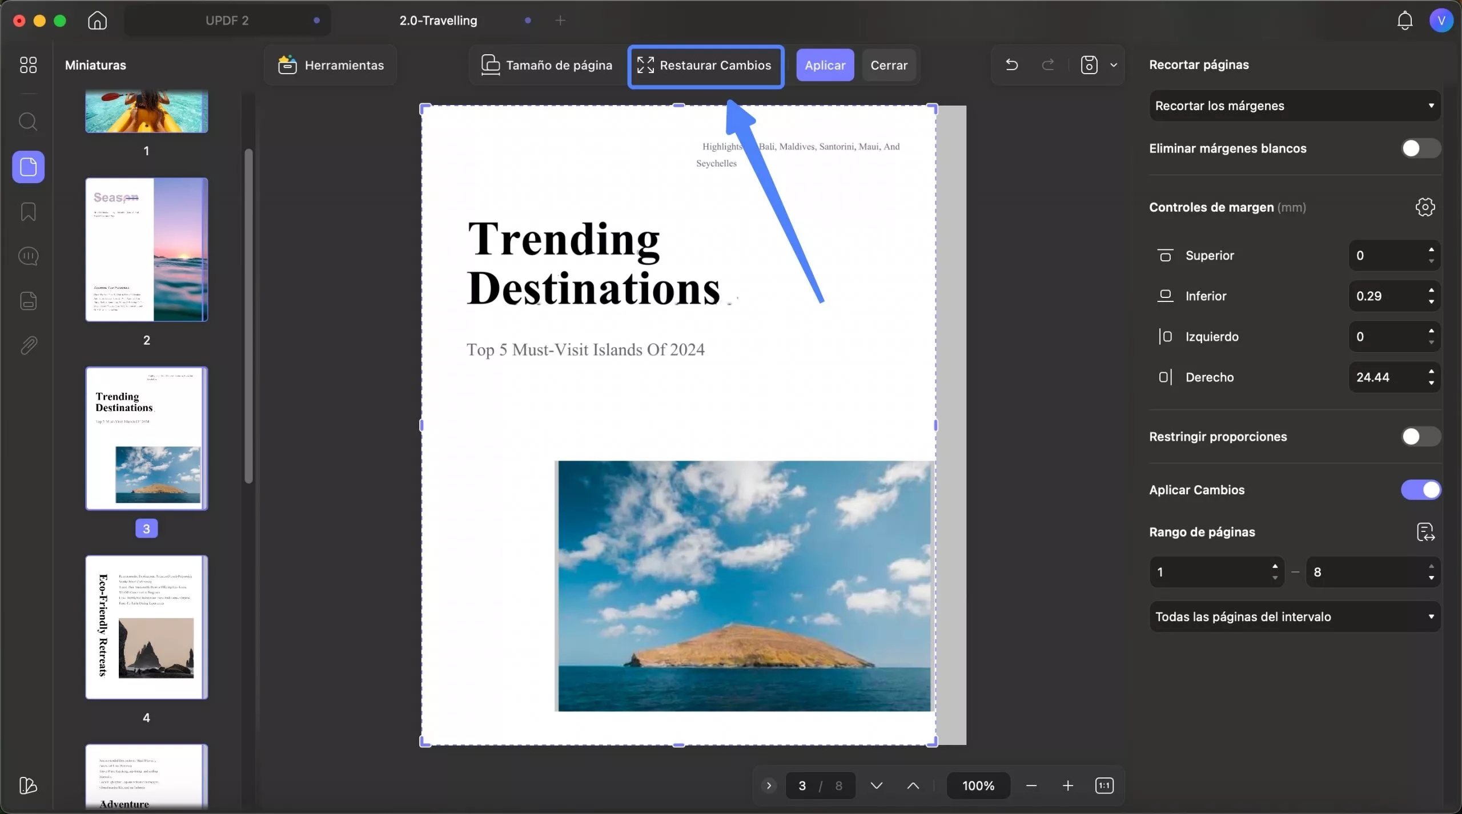This screenshot has height=814, width=1462.
Task: Click the range end page stepper
Action: pos(1431,572)
